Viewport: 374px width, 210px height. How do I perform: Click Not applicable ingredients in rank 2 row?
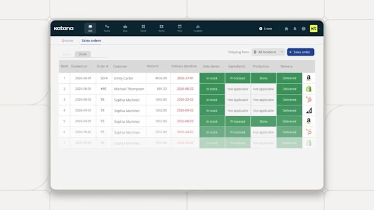(x=238, y=89)
